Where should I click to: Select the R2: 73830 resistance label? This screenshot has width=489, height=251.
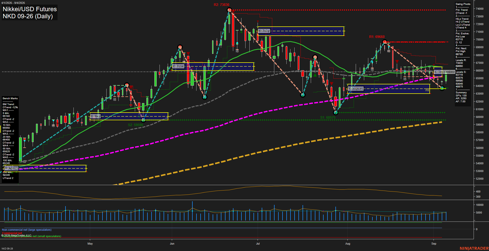pyautogui.click(x=221, y=5)
